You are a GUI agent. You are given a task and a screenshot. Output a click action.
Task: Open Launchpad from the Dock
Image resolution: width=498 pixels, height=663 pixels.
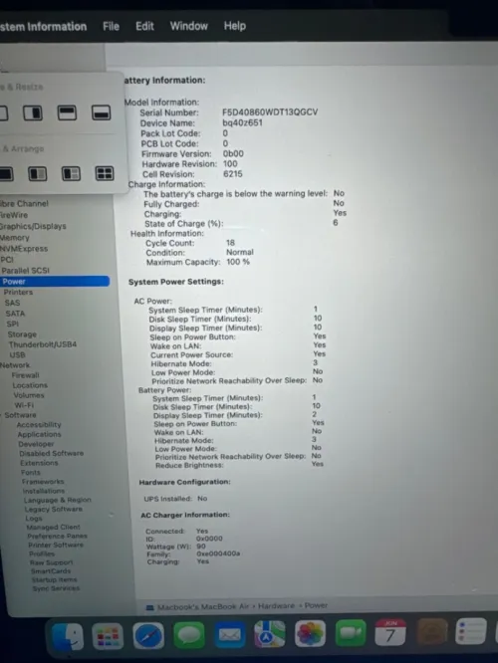pyautogui.click(x=108, y=636)
